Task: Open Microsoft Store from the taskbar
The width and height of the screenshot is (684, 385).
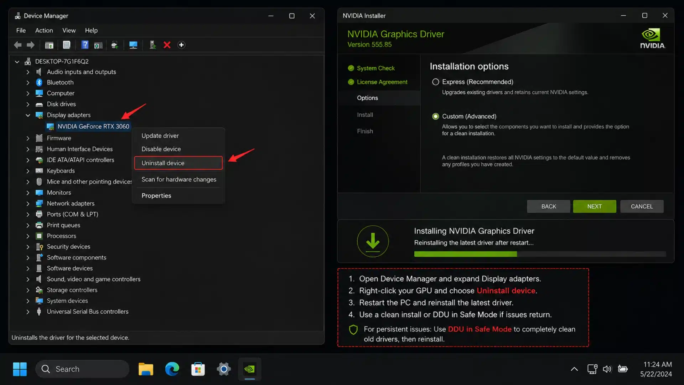Action: (x=198, y=369)
